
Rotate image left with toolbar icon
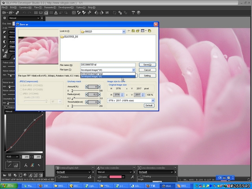click(x=96, y=13)
